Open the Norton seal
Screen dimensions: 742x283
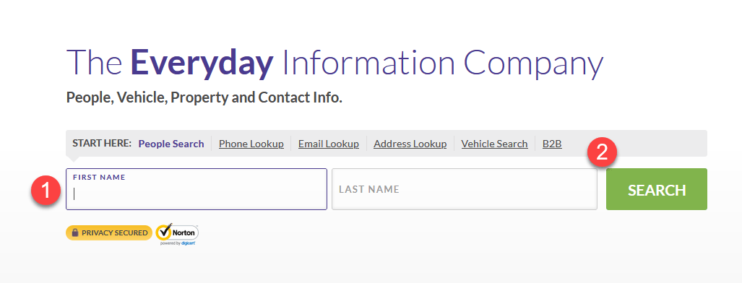pos(178,234)
